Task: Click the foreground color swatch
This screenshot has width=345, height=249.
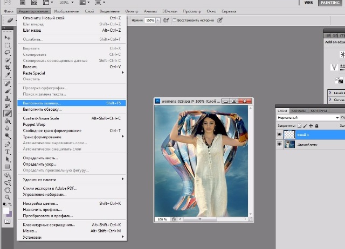Action: (6, 212)
